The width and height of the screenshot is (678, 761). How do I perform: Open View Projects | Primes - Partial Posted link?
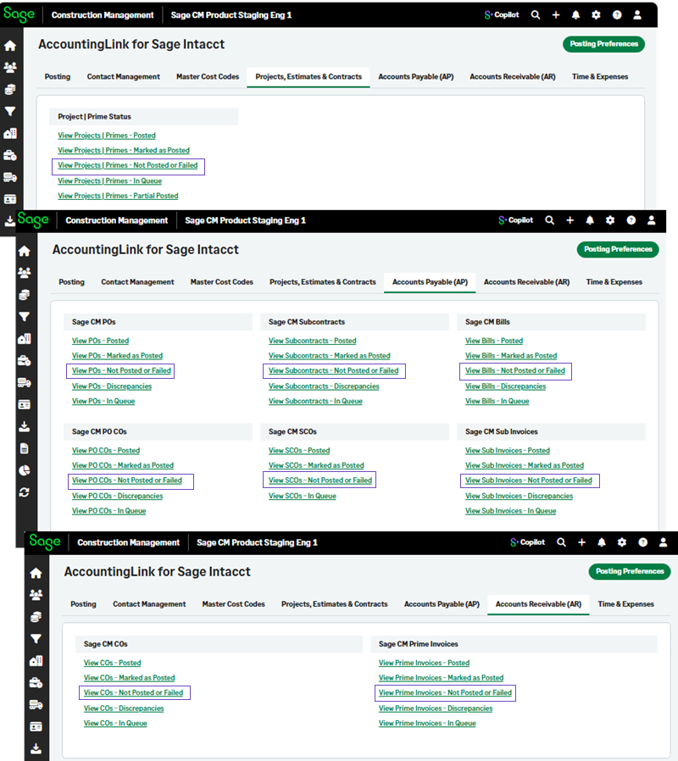click(x=118, y=196)
